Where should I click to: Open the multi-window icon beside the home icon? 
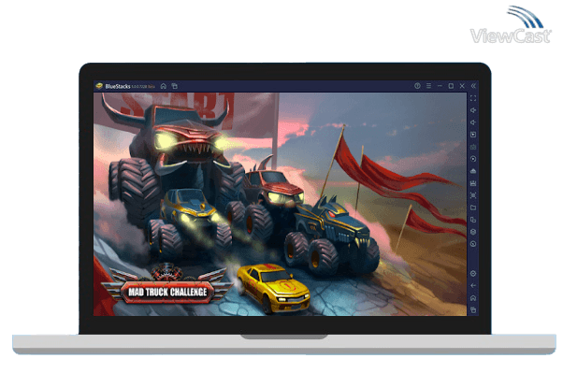tap(175, 86)
